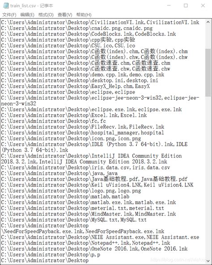The image size is (212, 265).
Task: Click the scrollbar track below the thumb
Action: (x=208, y=178)
